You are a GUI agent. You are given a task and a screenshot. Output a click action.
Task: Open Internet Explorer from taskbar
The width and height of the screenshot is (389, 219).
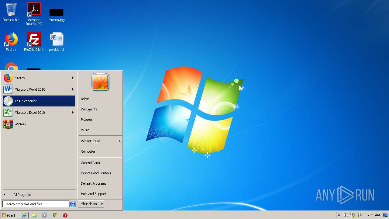pyautogui.click(x=24, y=215)
